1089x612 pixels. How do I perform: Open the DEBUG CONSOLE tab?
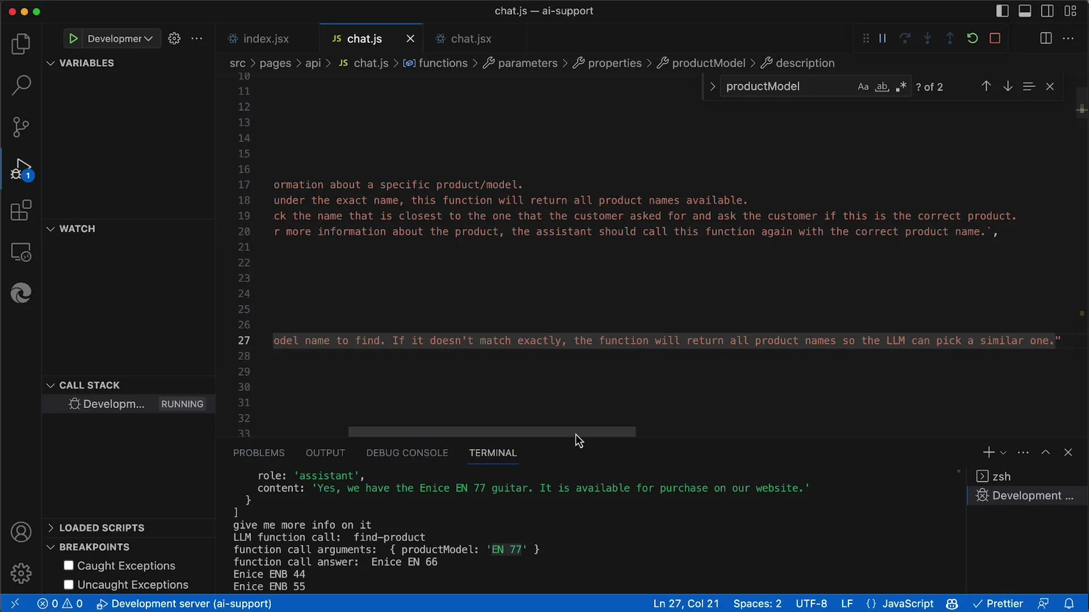[407, 452]
